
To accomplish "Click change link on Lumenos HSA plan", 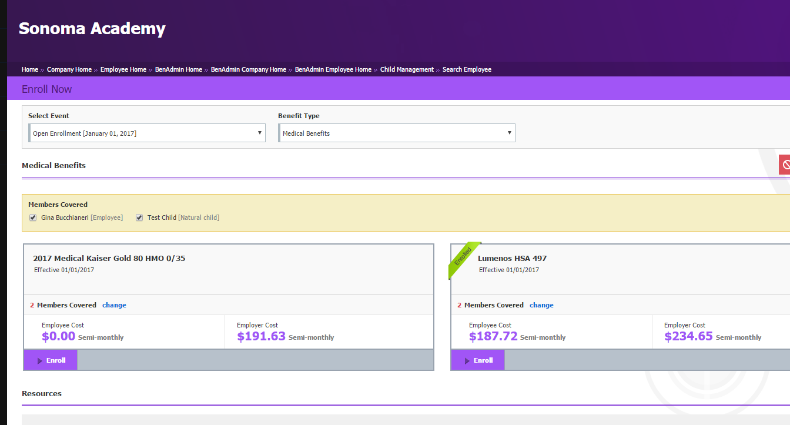I will 541,305.
